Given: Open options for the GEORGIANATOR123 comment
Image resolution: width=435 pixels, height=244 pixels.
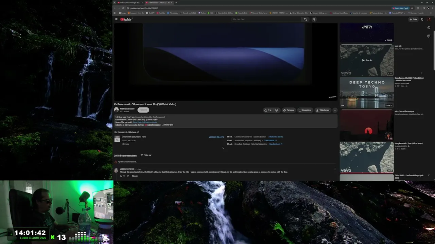Looking at the screenshot, I should coord(335,169).
